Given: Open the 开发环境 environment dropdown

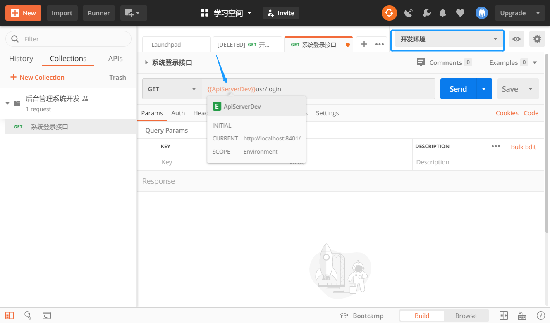Looking at the screenshot, I should (447, 39).
